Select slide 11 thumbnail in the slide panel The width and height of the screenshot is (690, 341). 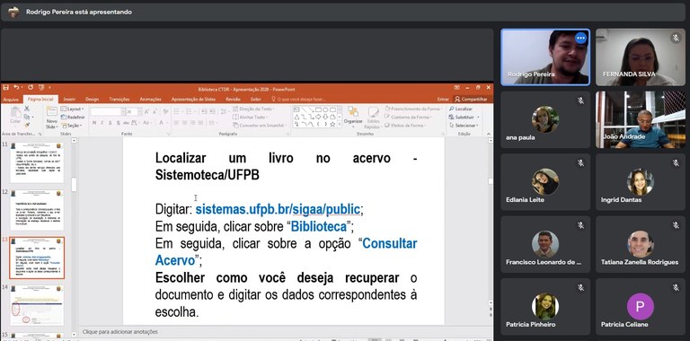point(37,162)
